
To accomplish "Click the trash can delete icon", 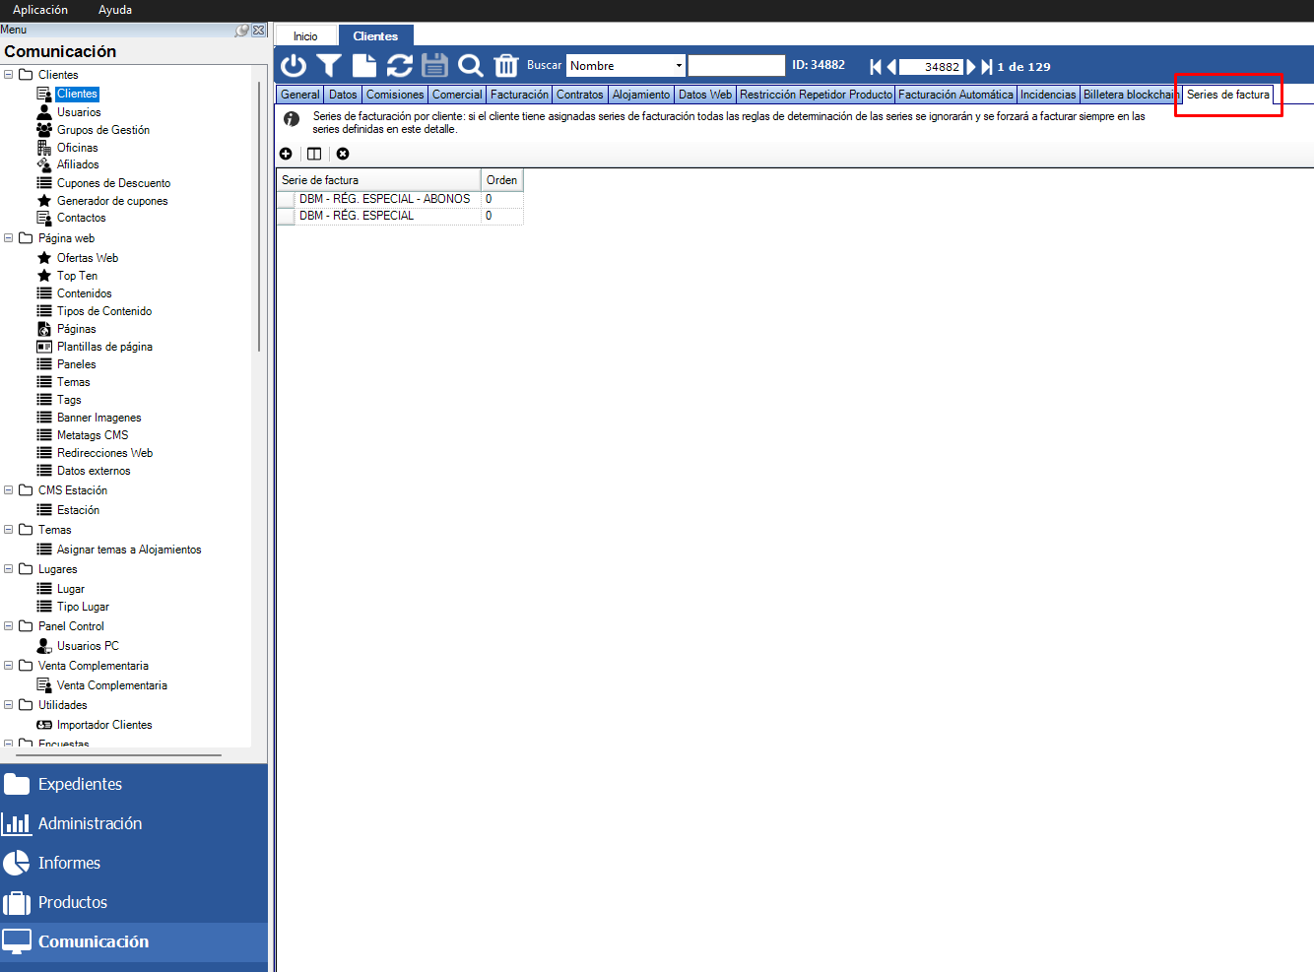I will tap(506, 66).
